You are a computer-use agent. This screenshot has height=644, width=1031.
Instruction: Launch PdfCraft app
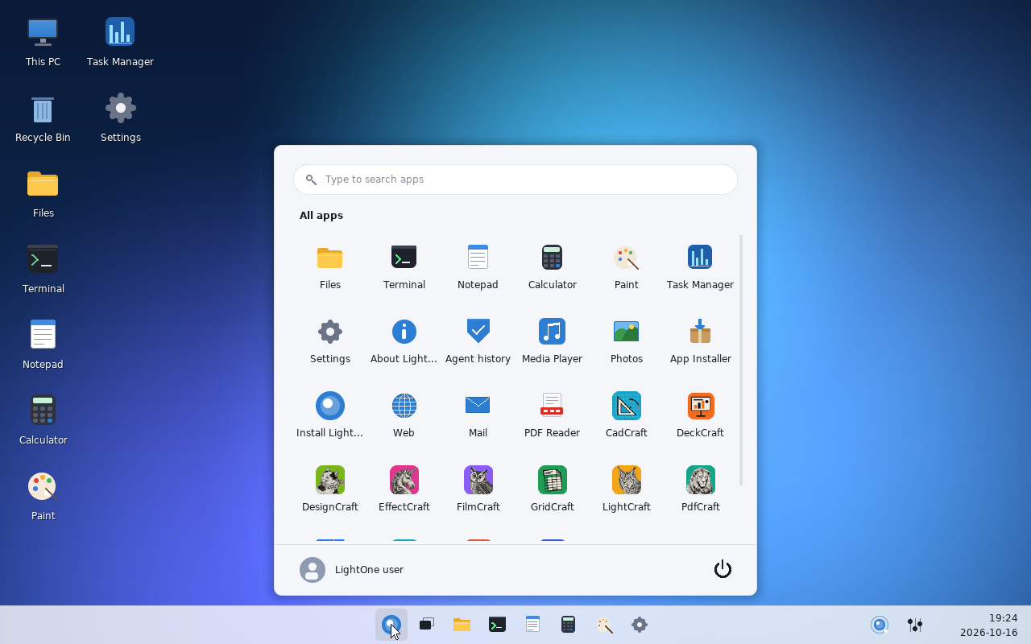[700, 489]
